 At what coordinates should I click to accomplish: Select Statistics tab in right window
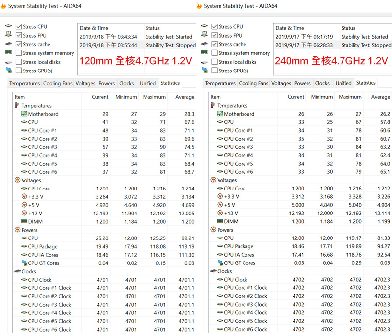click(x=366, y=83)
